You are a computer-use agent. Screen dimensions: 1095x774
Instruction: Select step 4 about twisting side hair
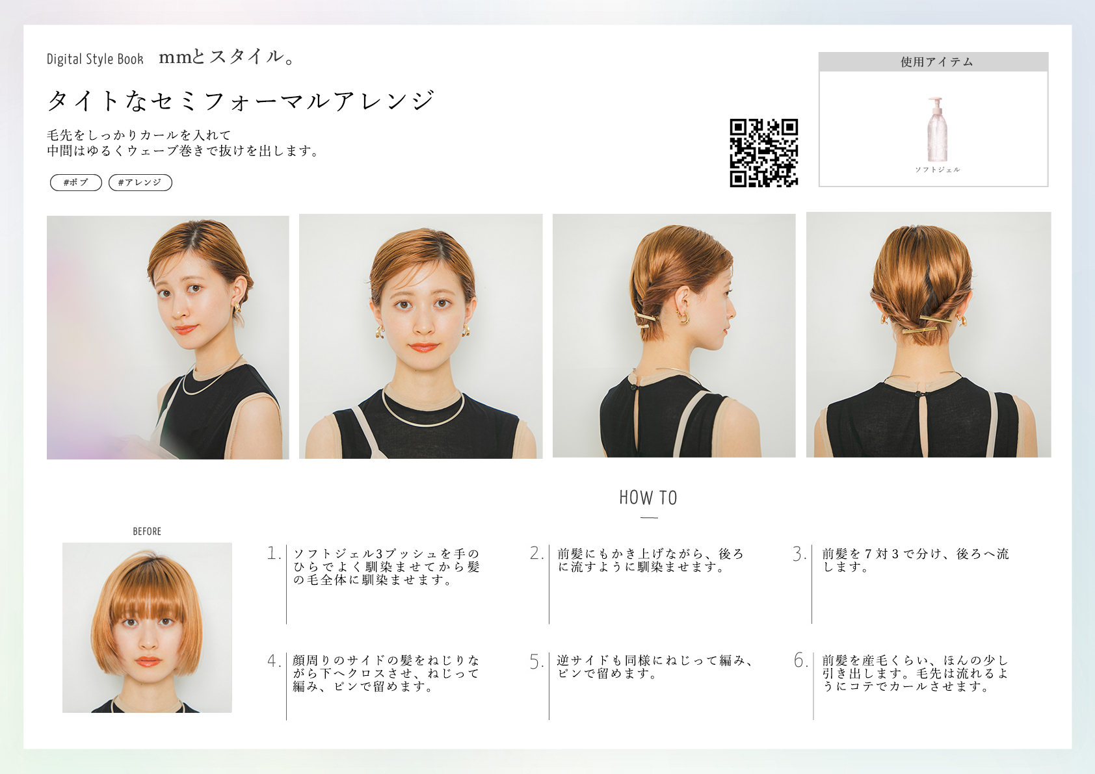[386, 673]
